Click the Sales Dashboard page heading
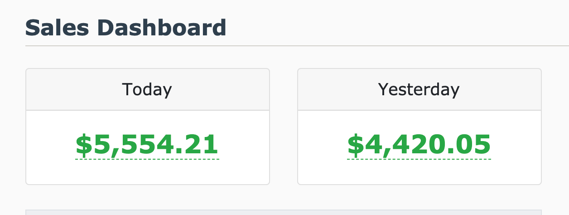 125,28
